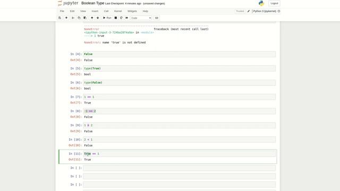Screen dimensions: 340x191
Task: Click into cell In [4] containing False
Action: pos(180,54)
